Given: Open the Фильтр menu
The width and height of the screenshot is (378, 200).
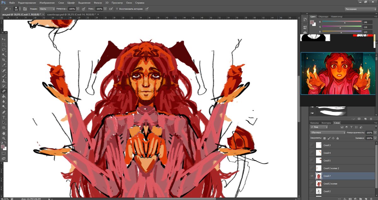Looking at the screenshot, I should click(98, 3).
